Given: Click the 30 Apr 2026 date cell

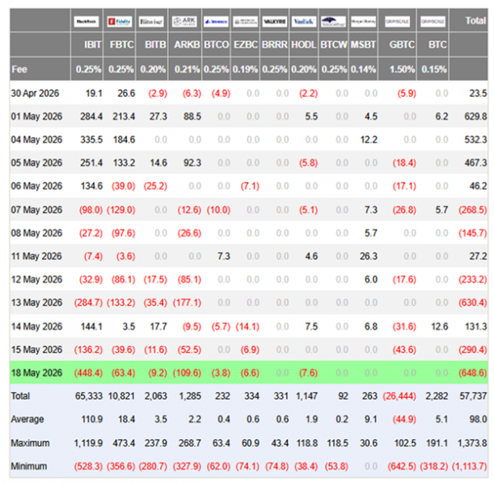Looking at the screenshot, I should tap(35, 94).
